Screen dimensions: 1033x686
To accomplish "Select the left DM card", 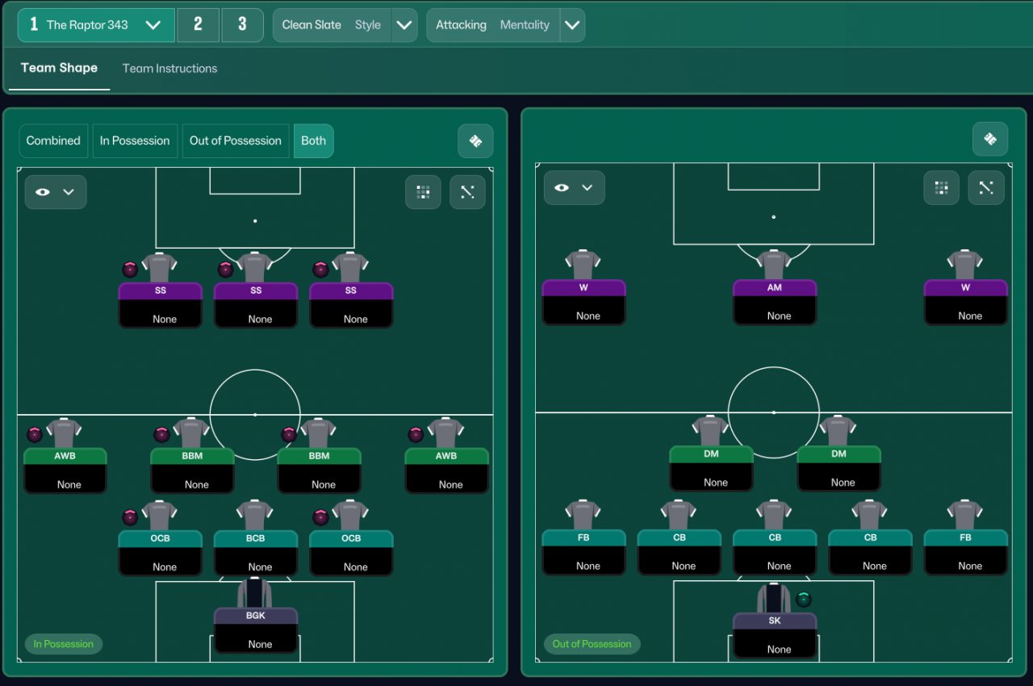I will (x=711, y=468).
